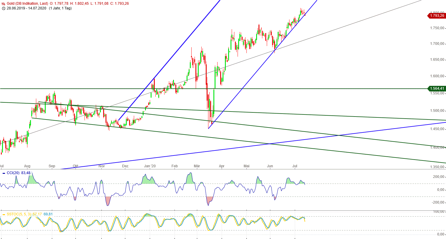Click the "1.450,00" price axis label
Viewport: 446px width, 239px height.
click(x=437, y=129)
